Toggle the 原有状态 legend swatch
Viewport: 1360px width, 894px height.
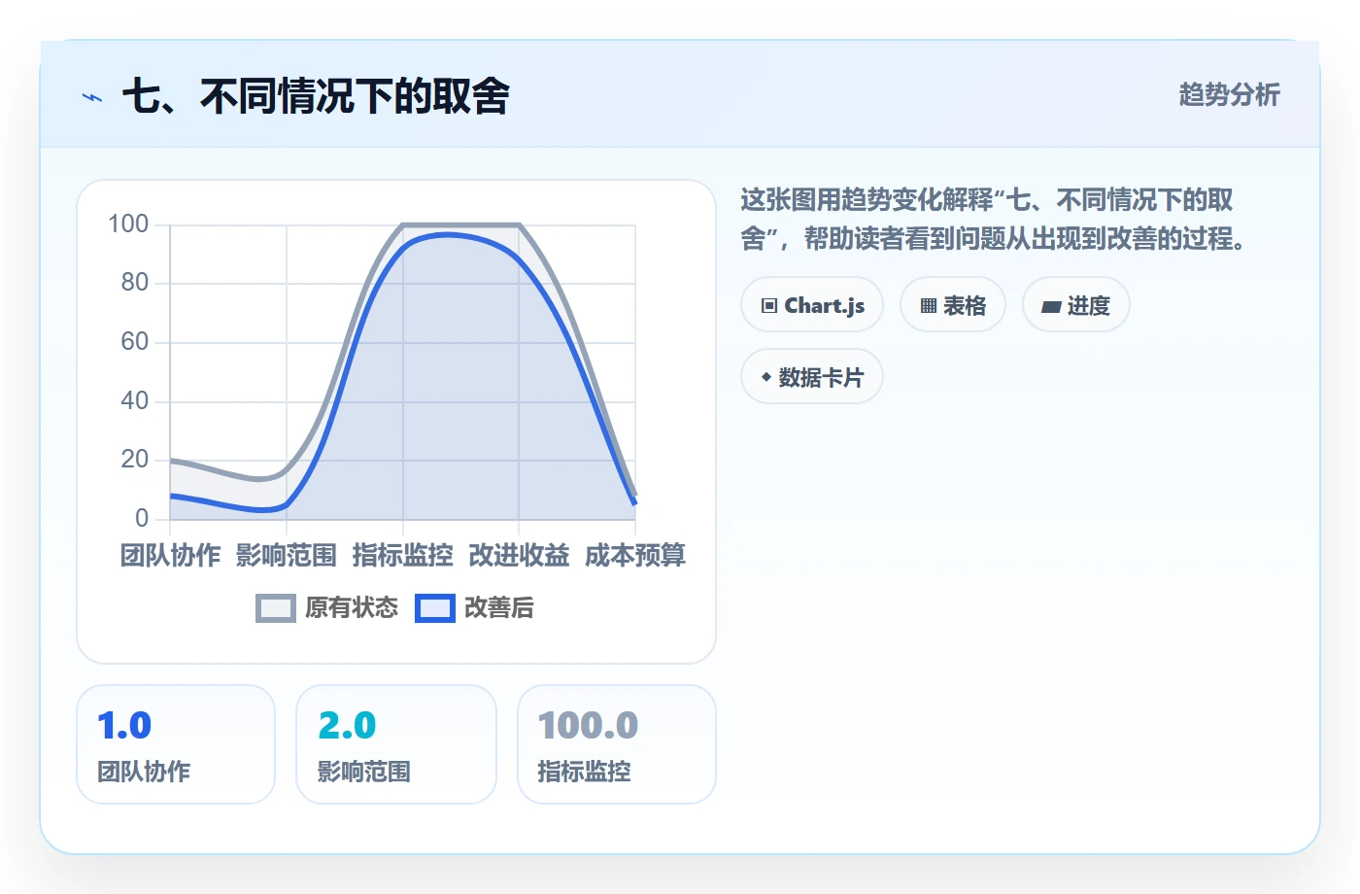(276, 608)
